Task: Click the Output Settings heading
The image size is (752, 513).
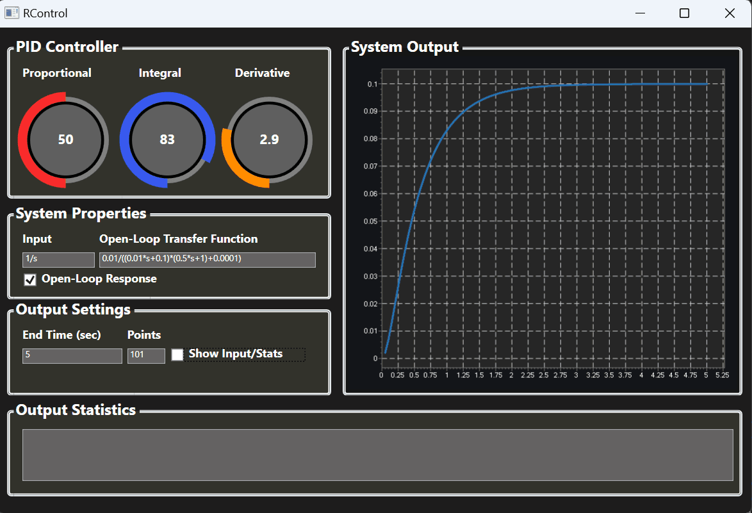Action: coord(73,310)
